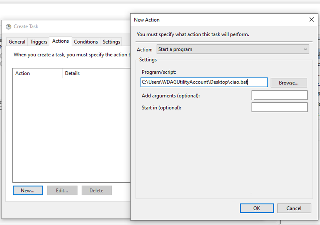Confirm the new action with OK

coord(257,208)
